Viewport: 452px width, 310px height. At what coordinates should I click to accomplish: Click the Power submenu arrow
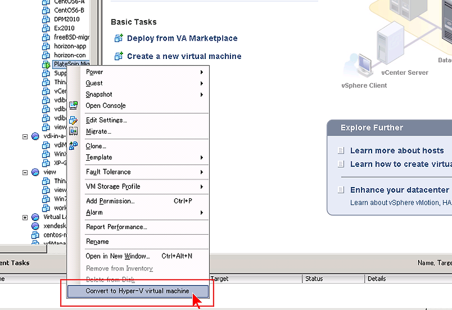[x=202, y=72]
